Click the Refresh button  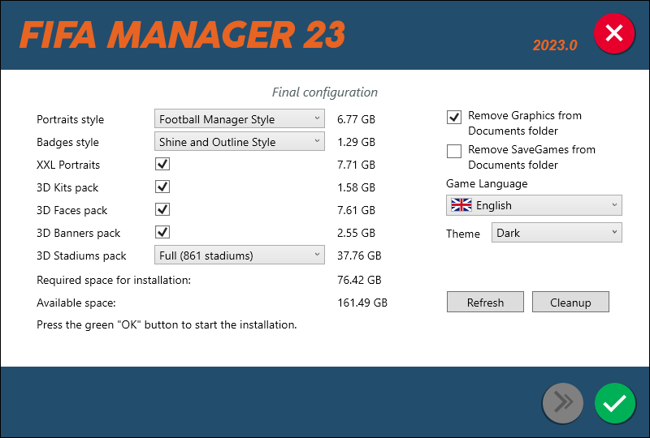(x=485, y=303)
